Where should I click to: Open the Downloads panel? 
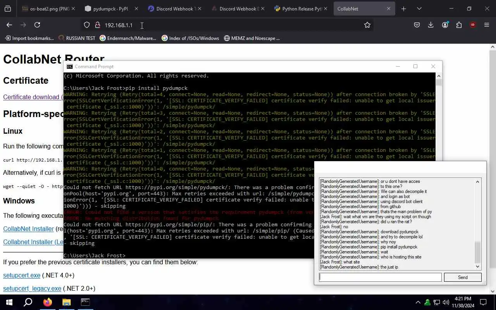[x=431, y=25]
